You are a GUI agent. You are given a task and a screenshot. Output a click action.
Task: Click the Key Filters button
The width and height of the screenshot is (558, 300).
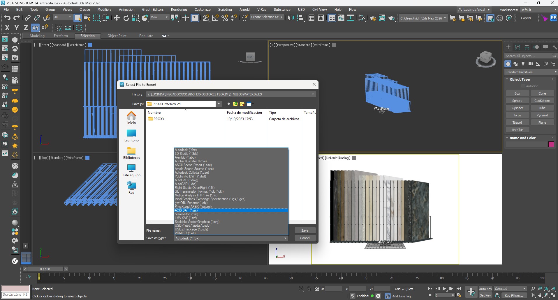[x=514, y=296]
